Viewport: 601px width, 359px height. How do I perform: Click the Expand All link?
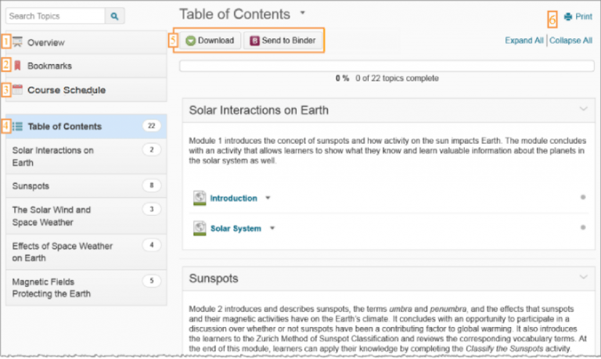(524, 41)
